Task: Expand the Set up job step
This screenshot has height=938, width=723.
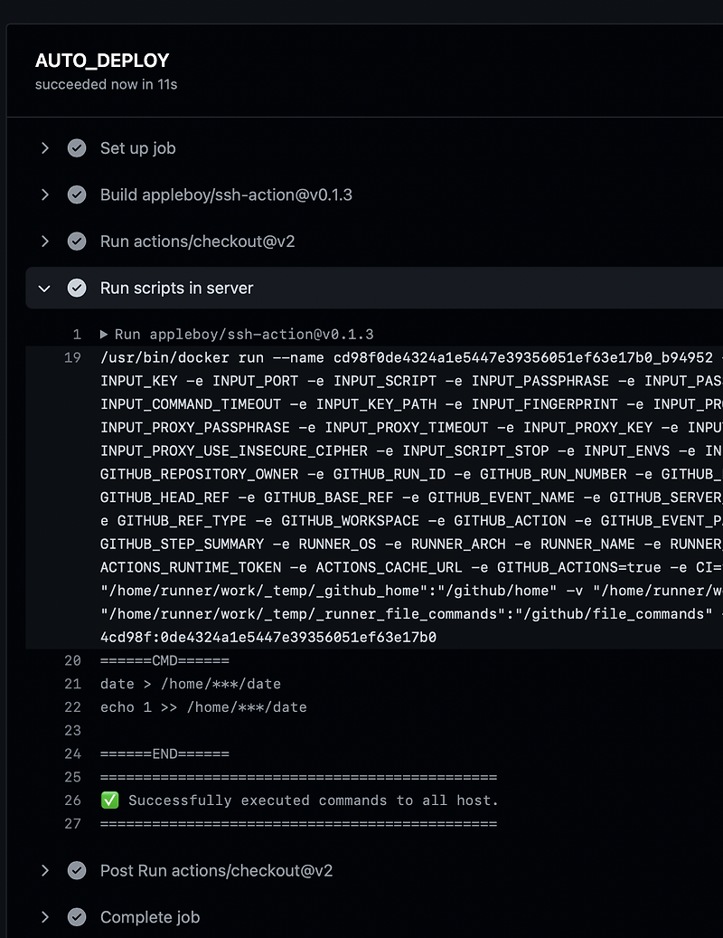Action: click(44, 147)
